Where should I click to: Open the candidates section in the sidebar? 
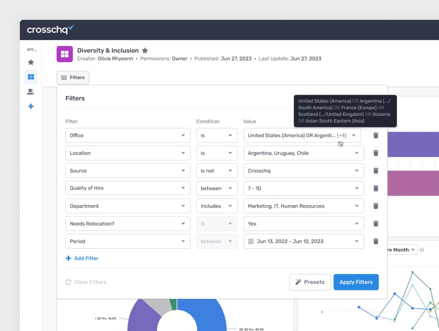pos(30,91)
